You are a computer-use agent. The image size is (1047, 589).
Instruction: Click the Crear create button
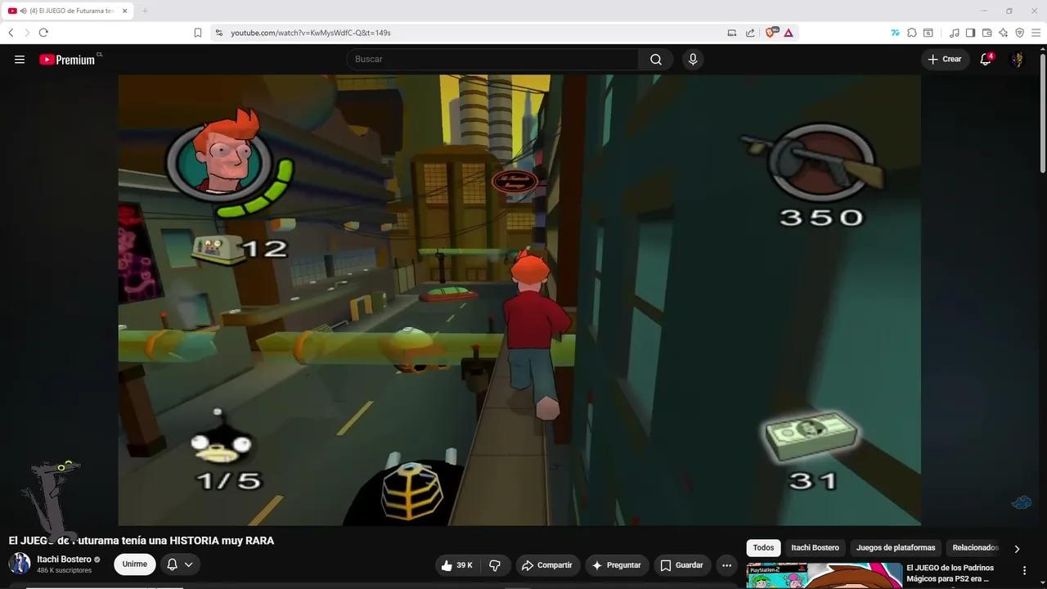click(945, 59)
